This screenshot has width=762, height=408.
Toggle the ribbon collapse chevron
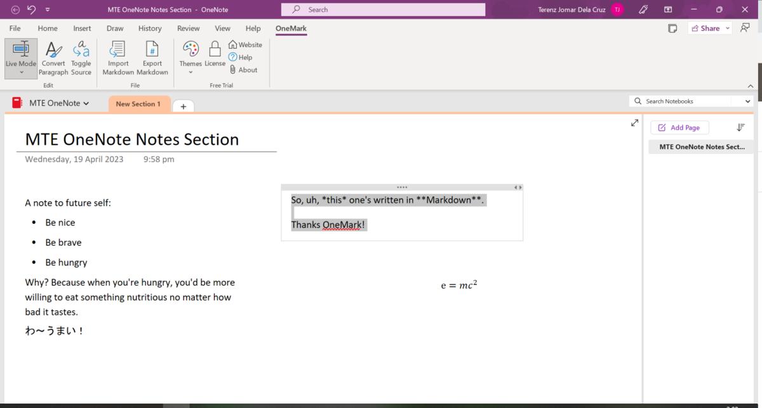(750, 84)
